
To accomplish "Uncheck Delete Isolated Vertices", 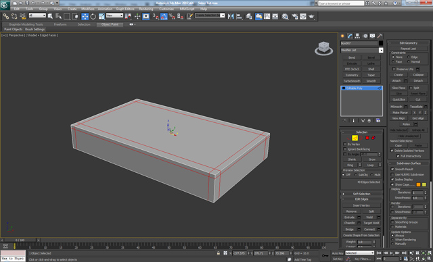I will click(392, 151).
